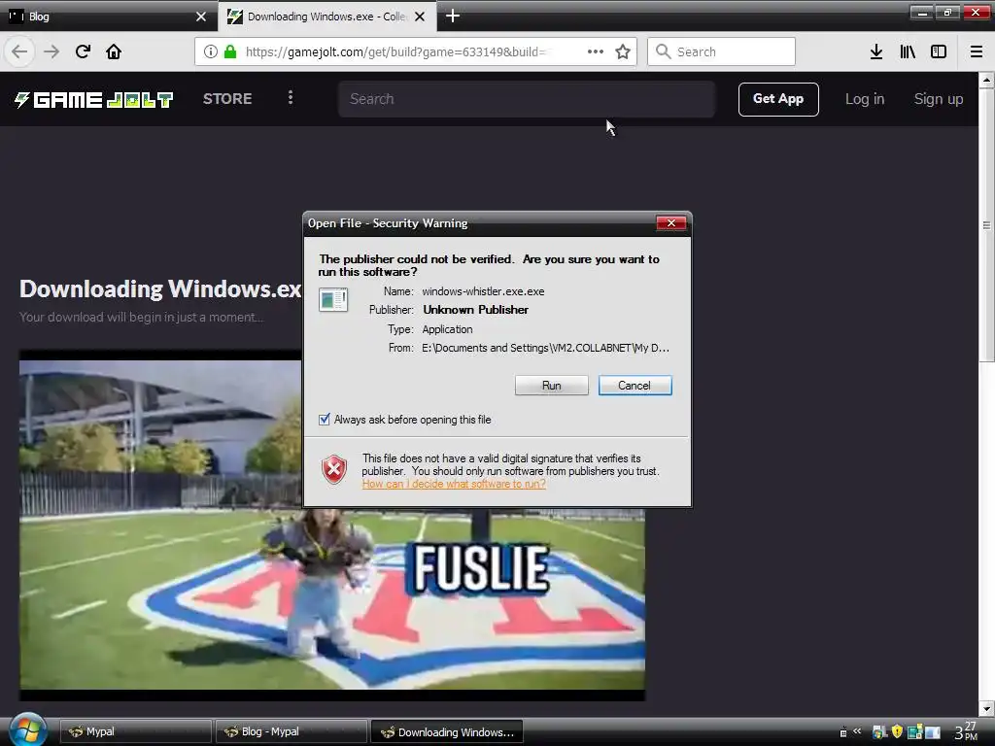Expand hidden tray icons chevron

(857, 731)
